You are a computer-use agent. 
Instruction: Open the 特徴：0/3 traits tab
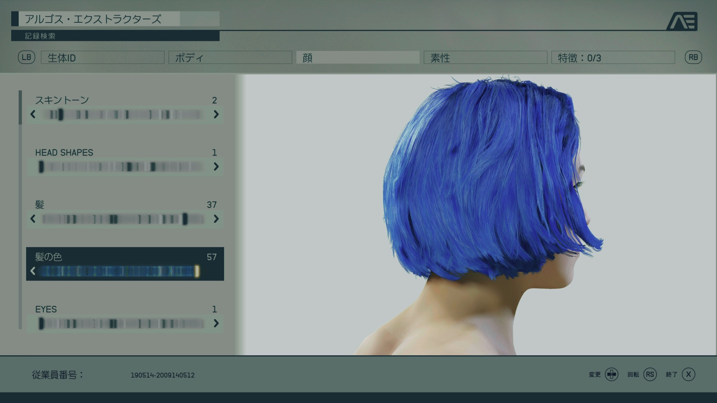tap(613, 58)
